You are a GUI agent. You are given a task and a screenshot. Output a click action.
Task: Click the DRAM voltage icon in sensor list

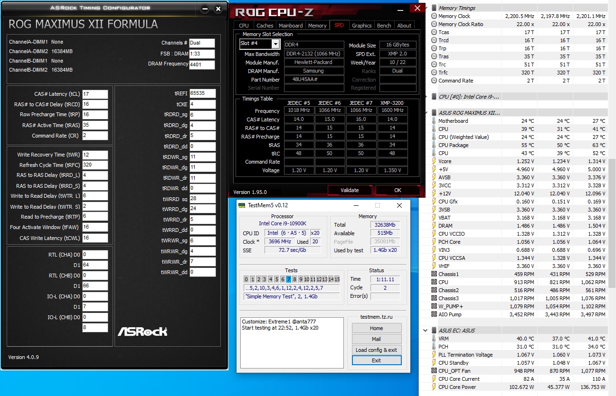pyautogui.click(x=434, y=226)
